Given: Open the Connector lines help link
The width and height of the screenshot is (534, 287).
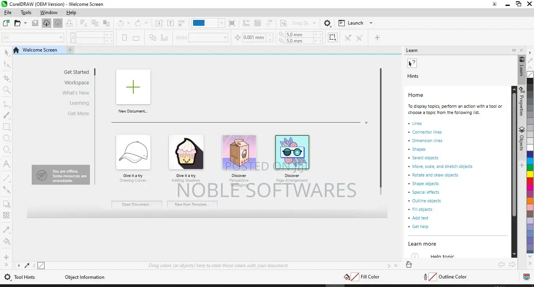Looking at the screenshot, I should click(x=427, y=132).
